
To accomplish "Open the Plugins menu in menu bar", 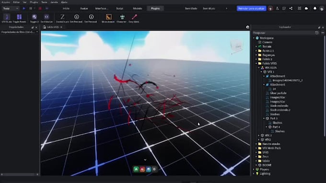I will [x=34, y=2].
